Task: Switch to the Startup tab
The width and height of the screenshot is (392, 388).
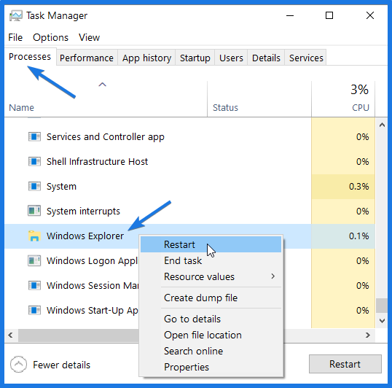Action: coord(195,58)
